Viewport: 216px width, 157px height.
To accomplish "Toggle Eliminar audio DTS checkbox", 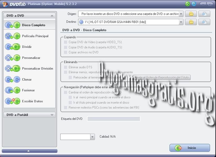I will point(66,67).
